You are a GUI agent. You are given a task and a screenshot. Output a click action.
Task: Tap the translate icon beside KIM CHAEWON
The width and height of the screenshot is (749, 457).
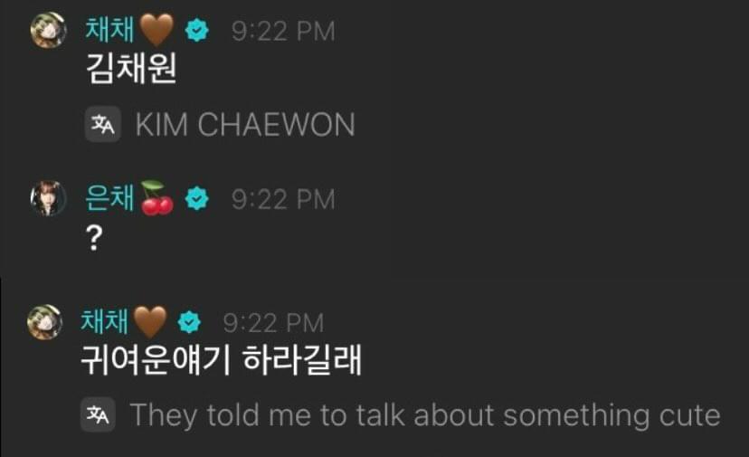[103, 124]
